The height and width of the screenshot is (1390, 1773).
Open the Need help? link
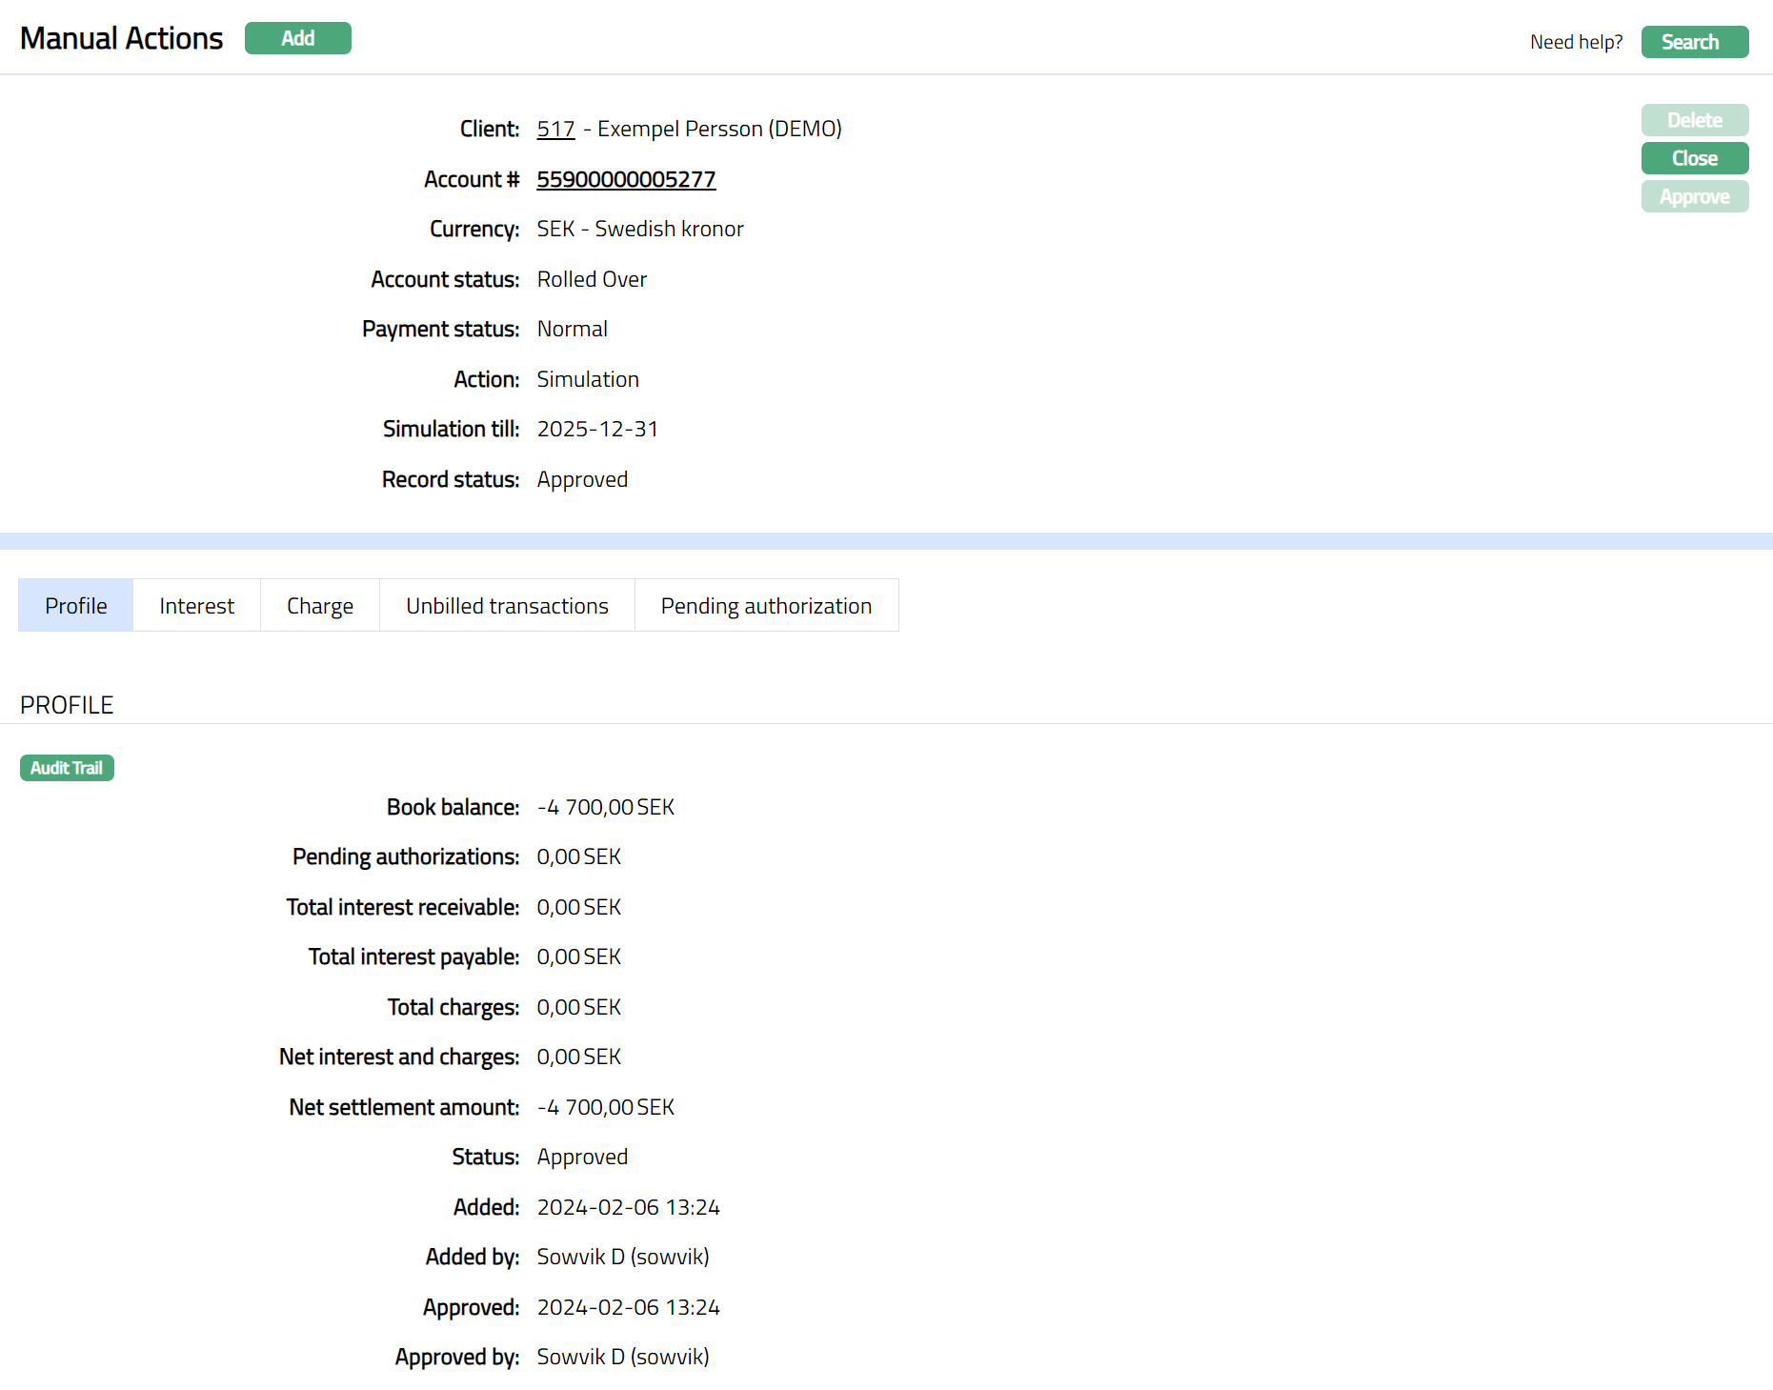coord(1575,42)
